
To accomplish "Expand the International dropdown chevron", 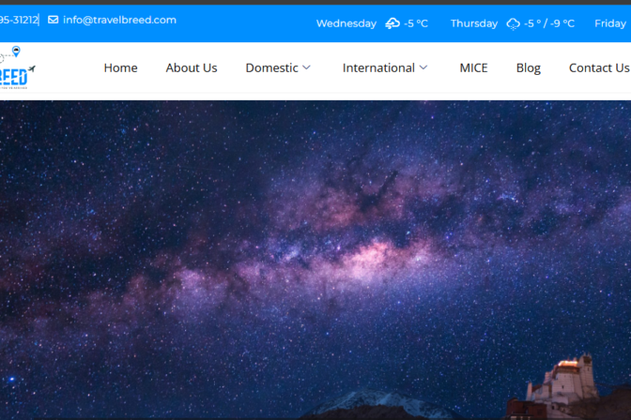I will [x=423, y=67].
